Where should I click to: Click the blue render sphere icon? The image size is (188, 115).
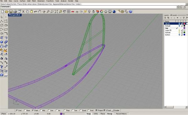click(114, 12)
